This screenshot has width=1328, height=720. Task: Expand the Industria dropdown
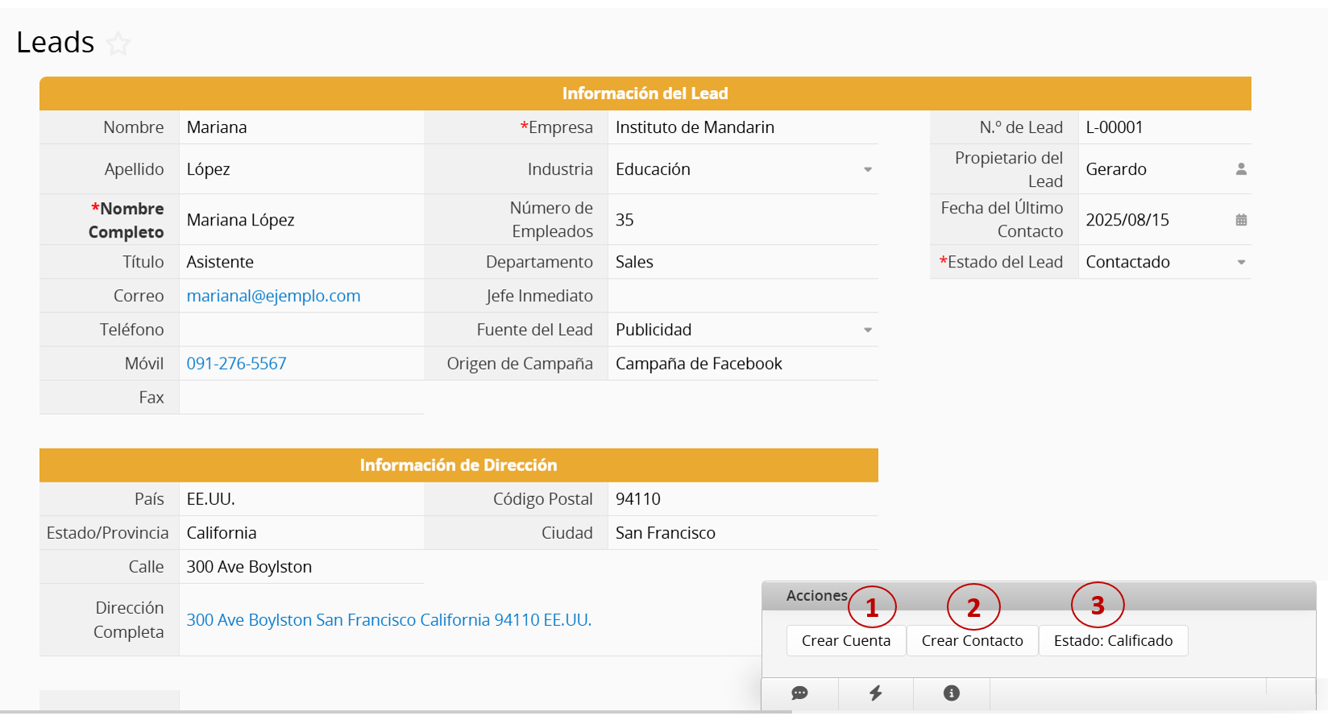coord(868,170)
